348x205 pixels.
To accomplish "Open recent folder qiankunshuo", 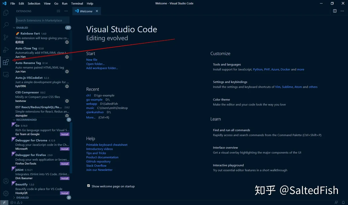I will pyautogui.click(x=95, y=112).
